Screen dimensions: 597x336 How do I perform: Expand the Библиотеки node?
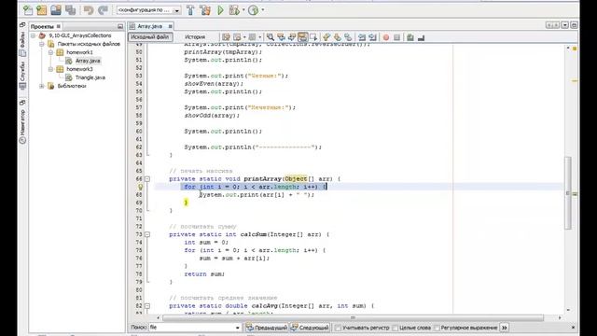click(42, 86)
